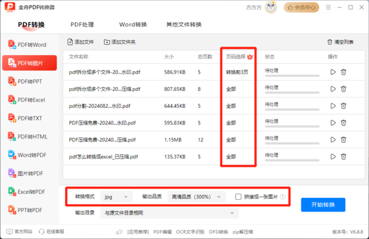This screenshot has height=239, width=369.
Task: Open the PDF转Word sidebar tool
Action: pos(30,45)
